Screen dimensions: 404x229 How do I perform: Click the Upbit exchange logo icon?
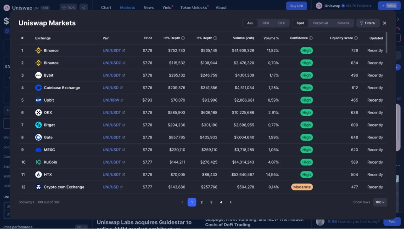point(39,100)
